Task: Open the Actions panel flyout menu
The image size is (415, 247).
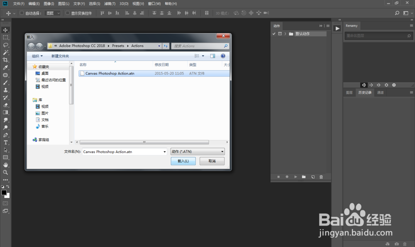Action: [x=328, y=26]
